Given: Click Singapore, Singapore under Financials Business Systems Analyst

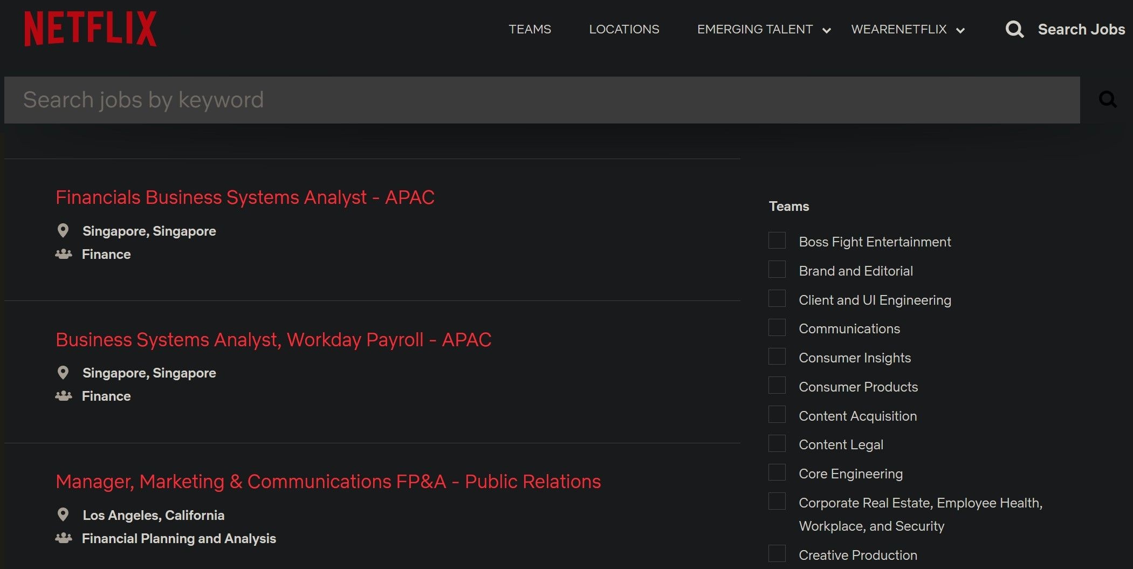Looking at the screenshot, I should [x=149, y=231].
